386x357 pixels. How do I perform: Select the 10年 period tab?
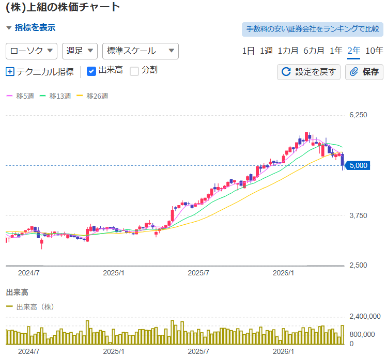click(374, 51)
